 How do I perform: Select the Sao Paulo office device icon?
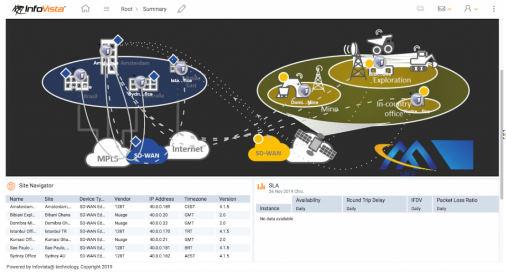point(80,76)
